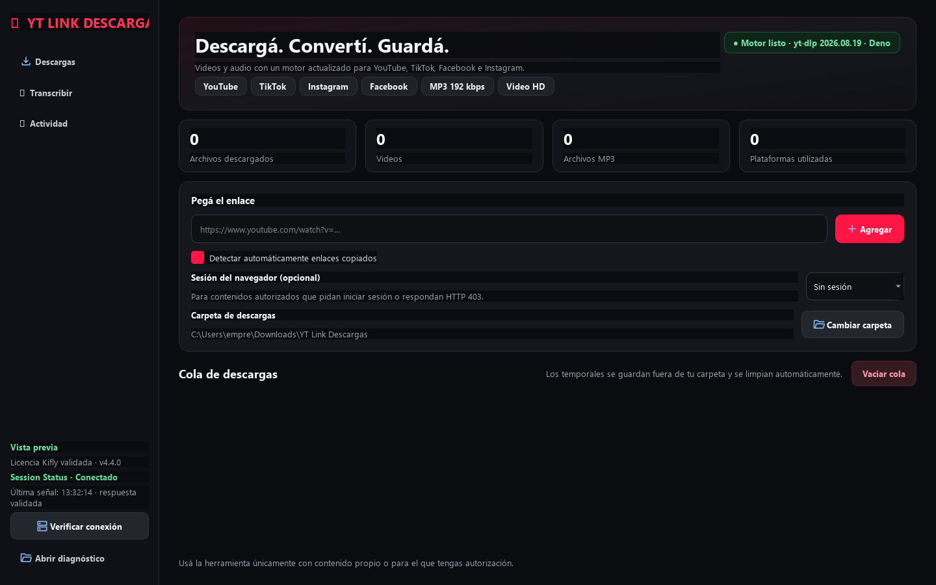Click the icon beside Transcribir
The image size is (936, 585).
pyautogui.click(x=23, y=93)
